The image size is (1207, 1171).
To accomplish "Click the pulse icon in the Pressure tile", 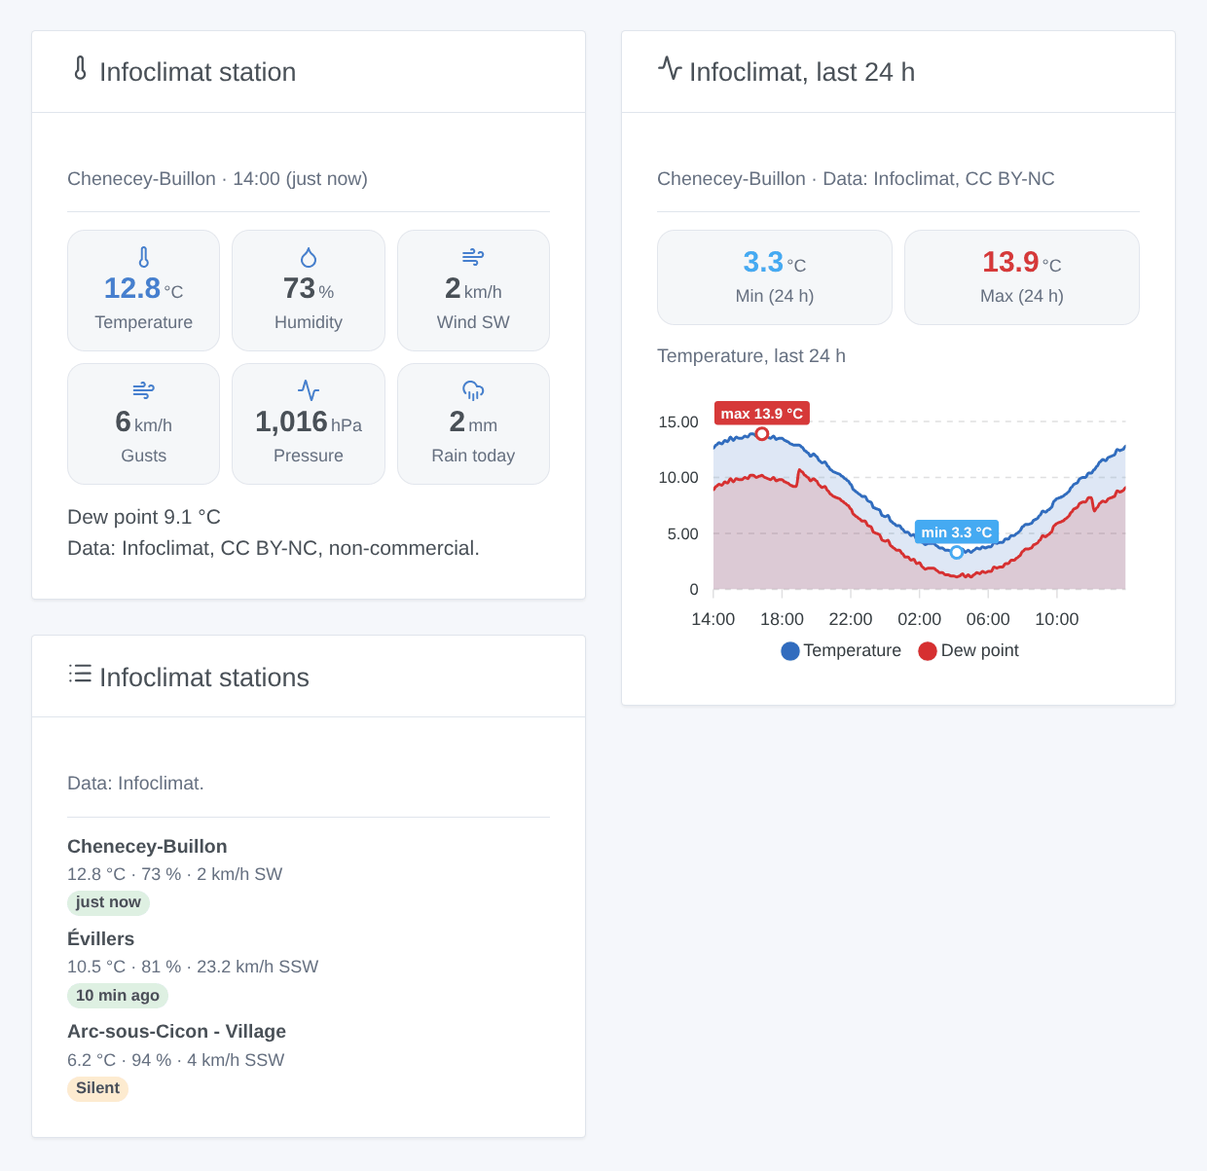I will click(309, 390).
